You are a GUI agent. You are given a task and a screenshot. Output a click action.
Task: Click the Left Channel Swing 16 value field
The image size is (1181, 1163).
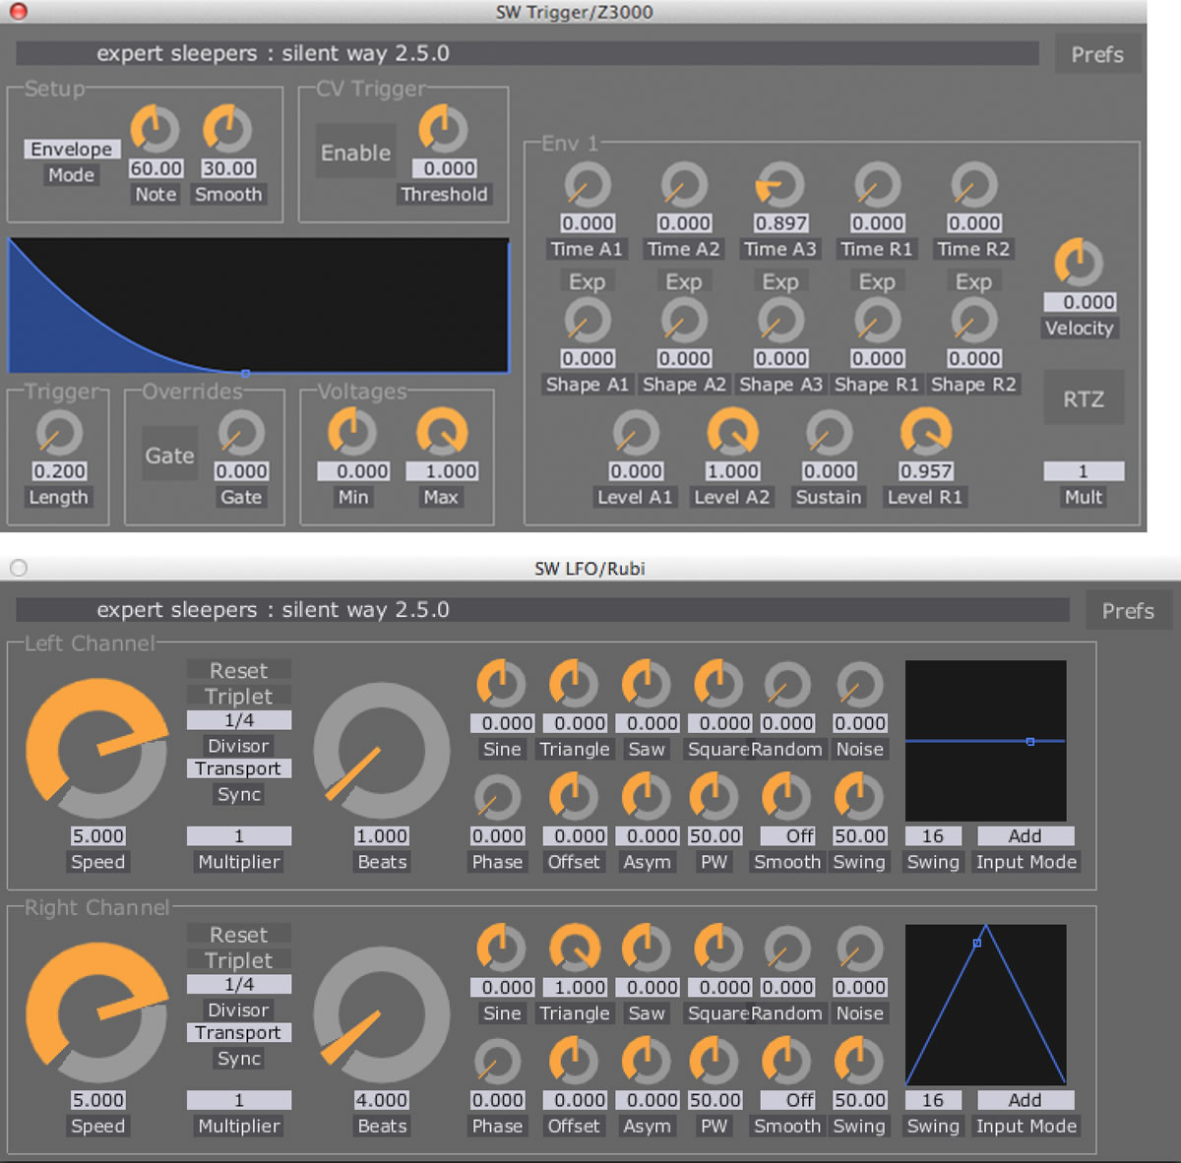(x=933, y=835)
